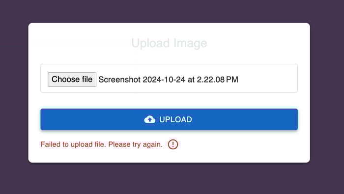344x194 pixels.
Task: Retry upload with the UPLOAD button
Action: (x=169, y=119)
